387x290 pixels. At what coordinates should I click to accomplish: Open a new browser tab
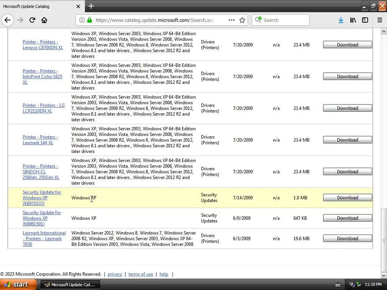(x=91, y=6)
